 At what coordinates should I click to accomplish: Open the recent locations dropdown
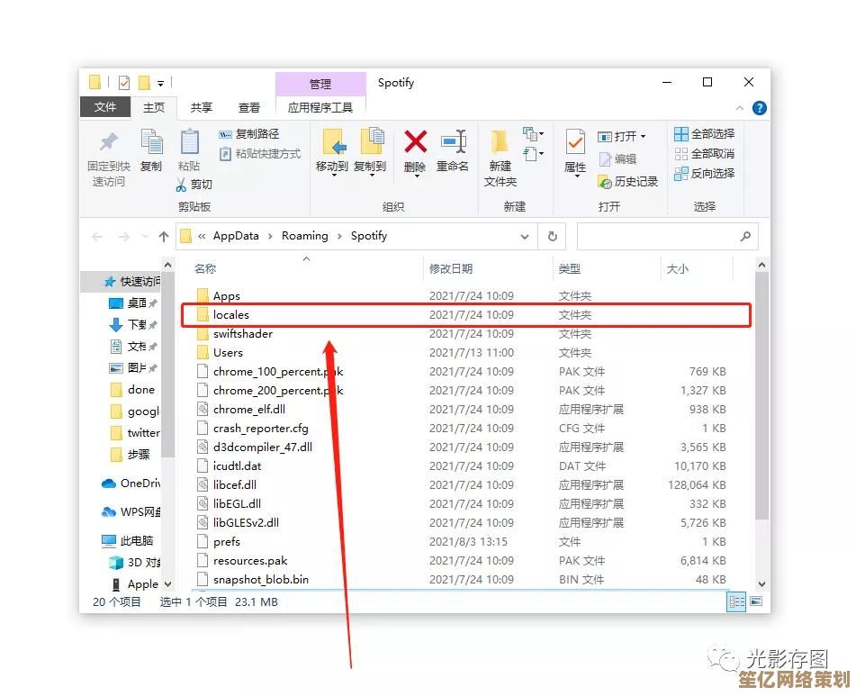tap(145, 237)
